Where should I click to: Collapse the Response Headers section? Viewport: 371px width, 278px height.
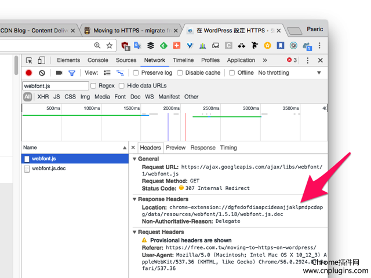[134, 199]
